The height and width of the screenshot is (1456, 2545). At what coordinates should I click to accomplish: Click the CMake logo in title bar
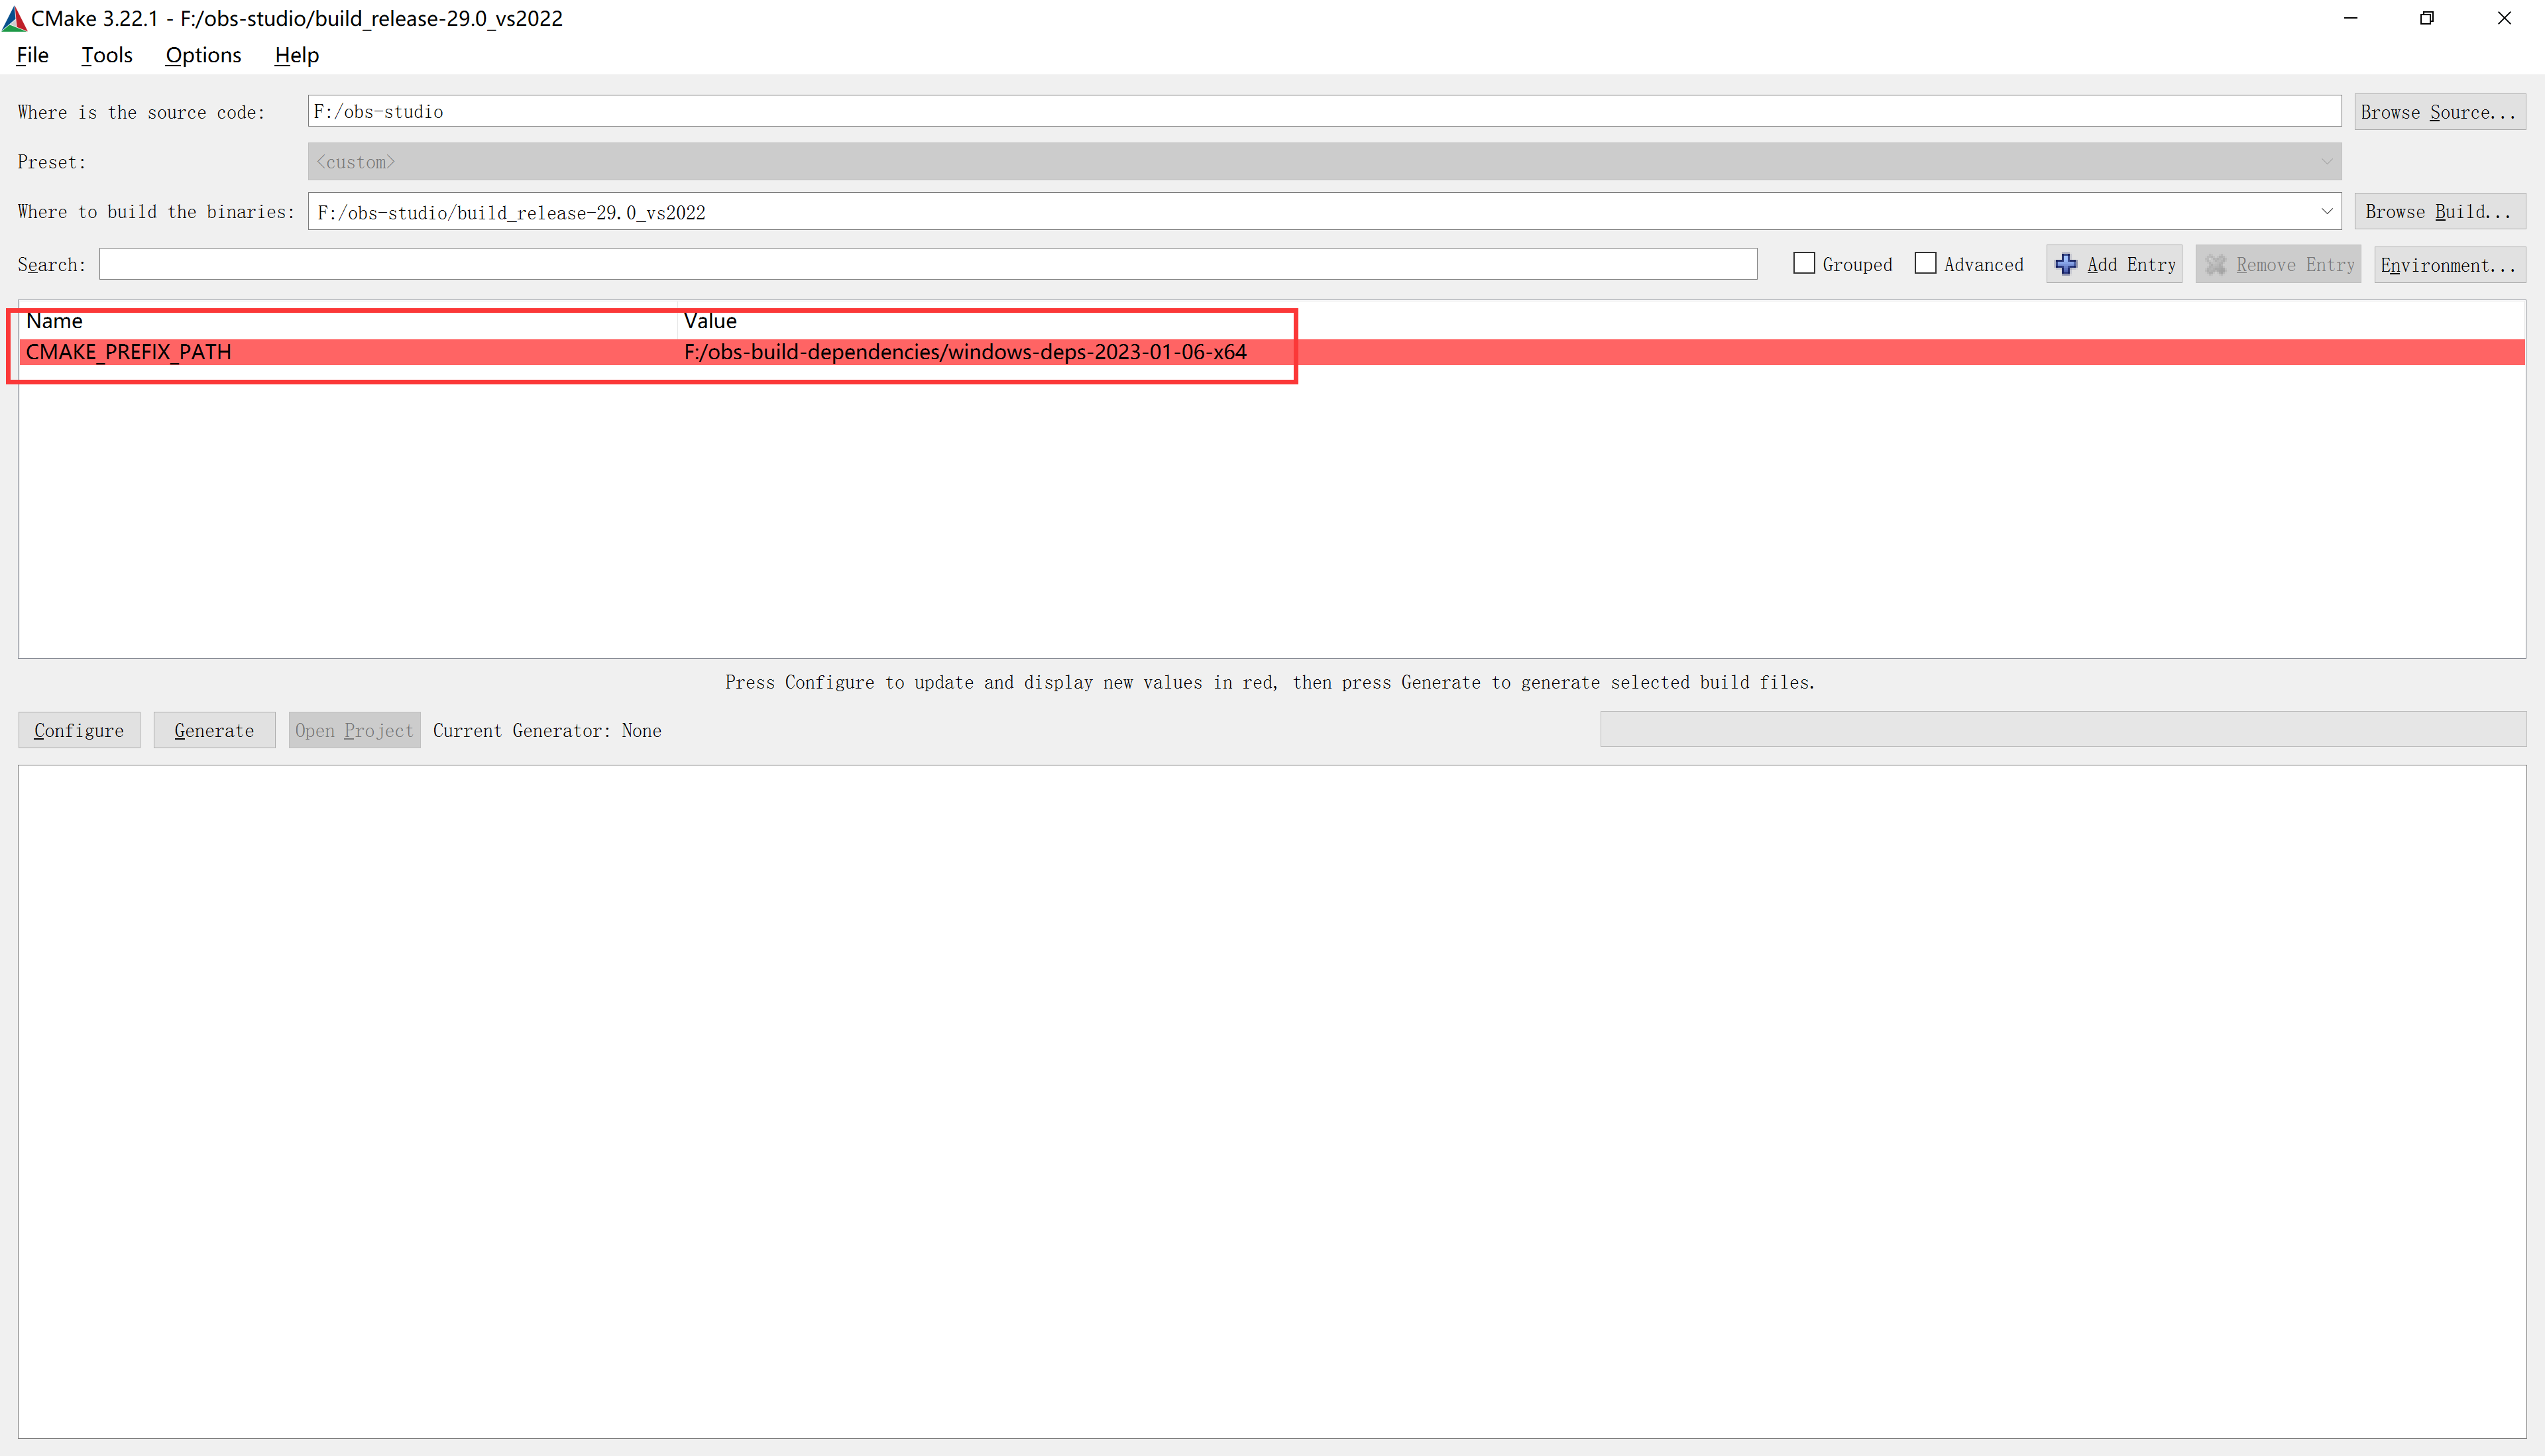(x=14, y=18)
